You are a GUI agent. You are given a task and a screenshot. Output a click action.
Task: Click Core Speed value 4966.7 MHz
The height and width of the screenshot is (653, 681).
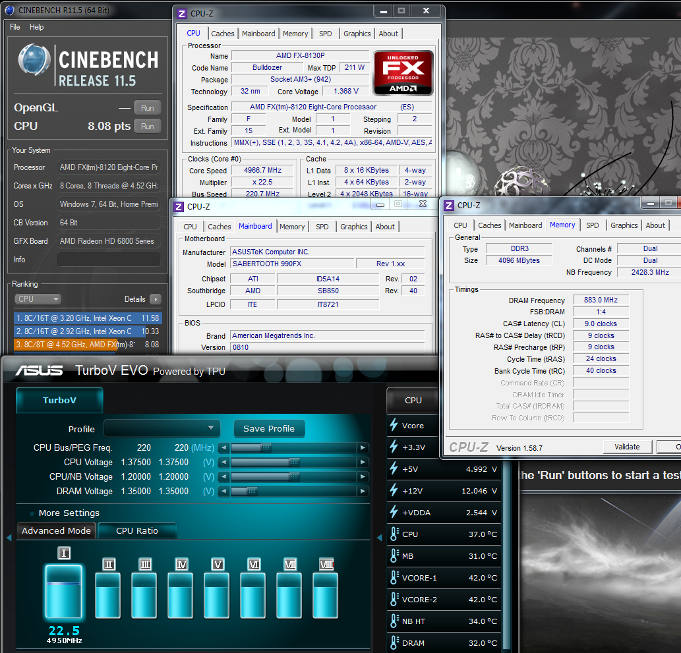tap(262, 170)
